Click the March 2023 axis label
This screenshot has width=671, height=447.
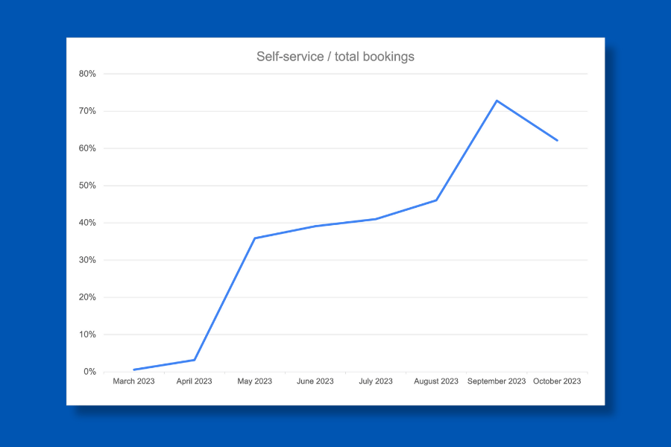pyautogui.click(x=133, y=381)
